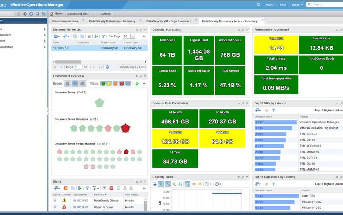The image size is (343, 215).
Task: Toggle the pan button in Capacity Trend toolbar
Action: click(193, 184)
